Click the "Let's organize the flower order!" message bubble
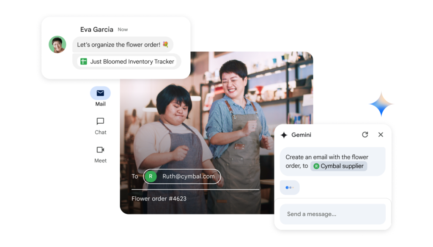This screenshot has width=433, height=247. point(123,45)
